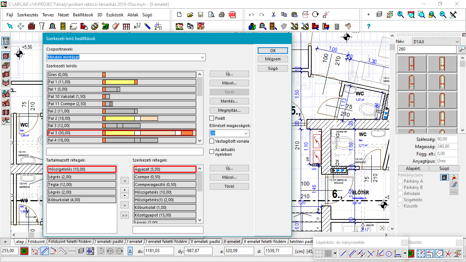Select the column tool in toolbar
Screen dimensions: 466x262
[x=42, y=26]
